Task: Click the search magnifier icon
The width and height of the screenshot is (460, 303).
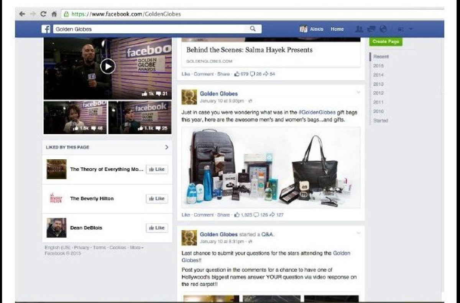Action: click(253, 29)
